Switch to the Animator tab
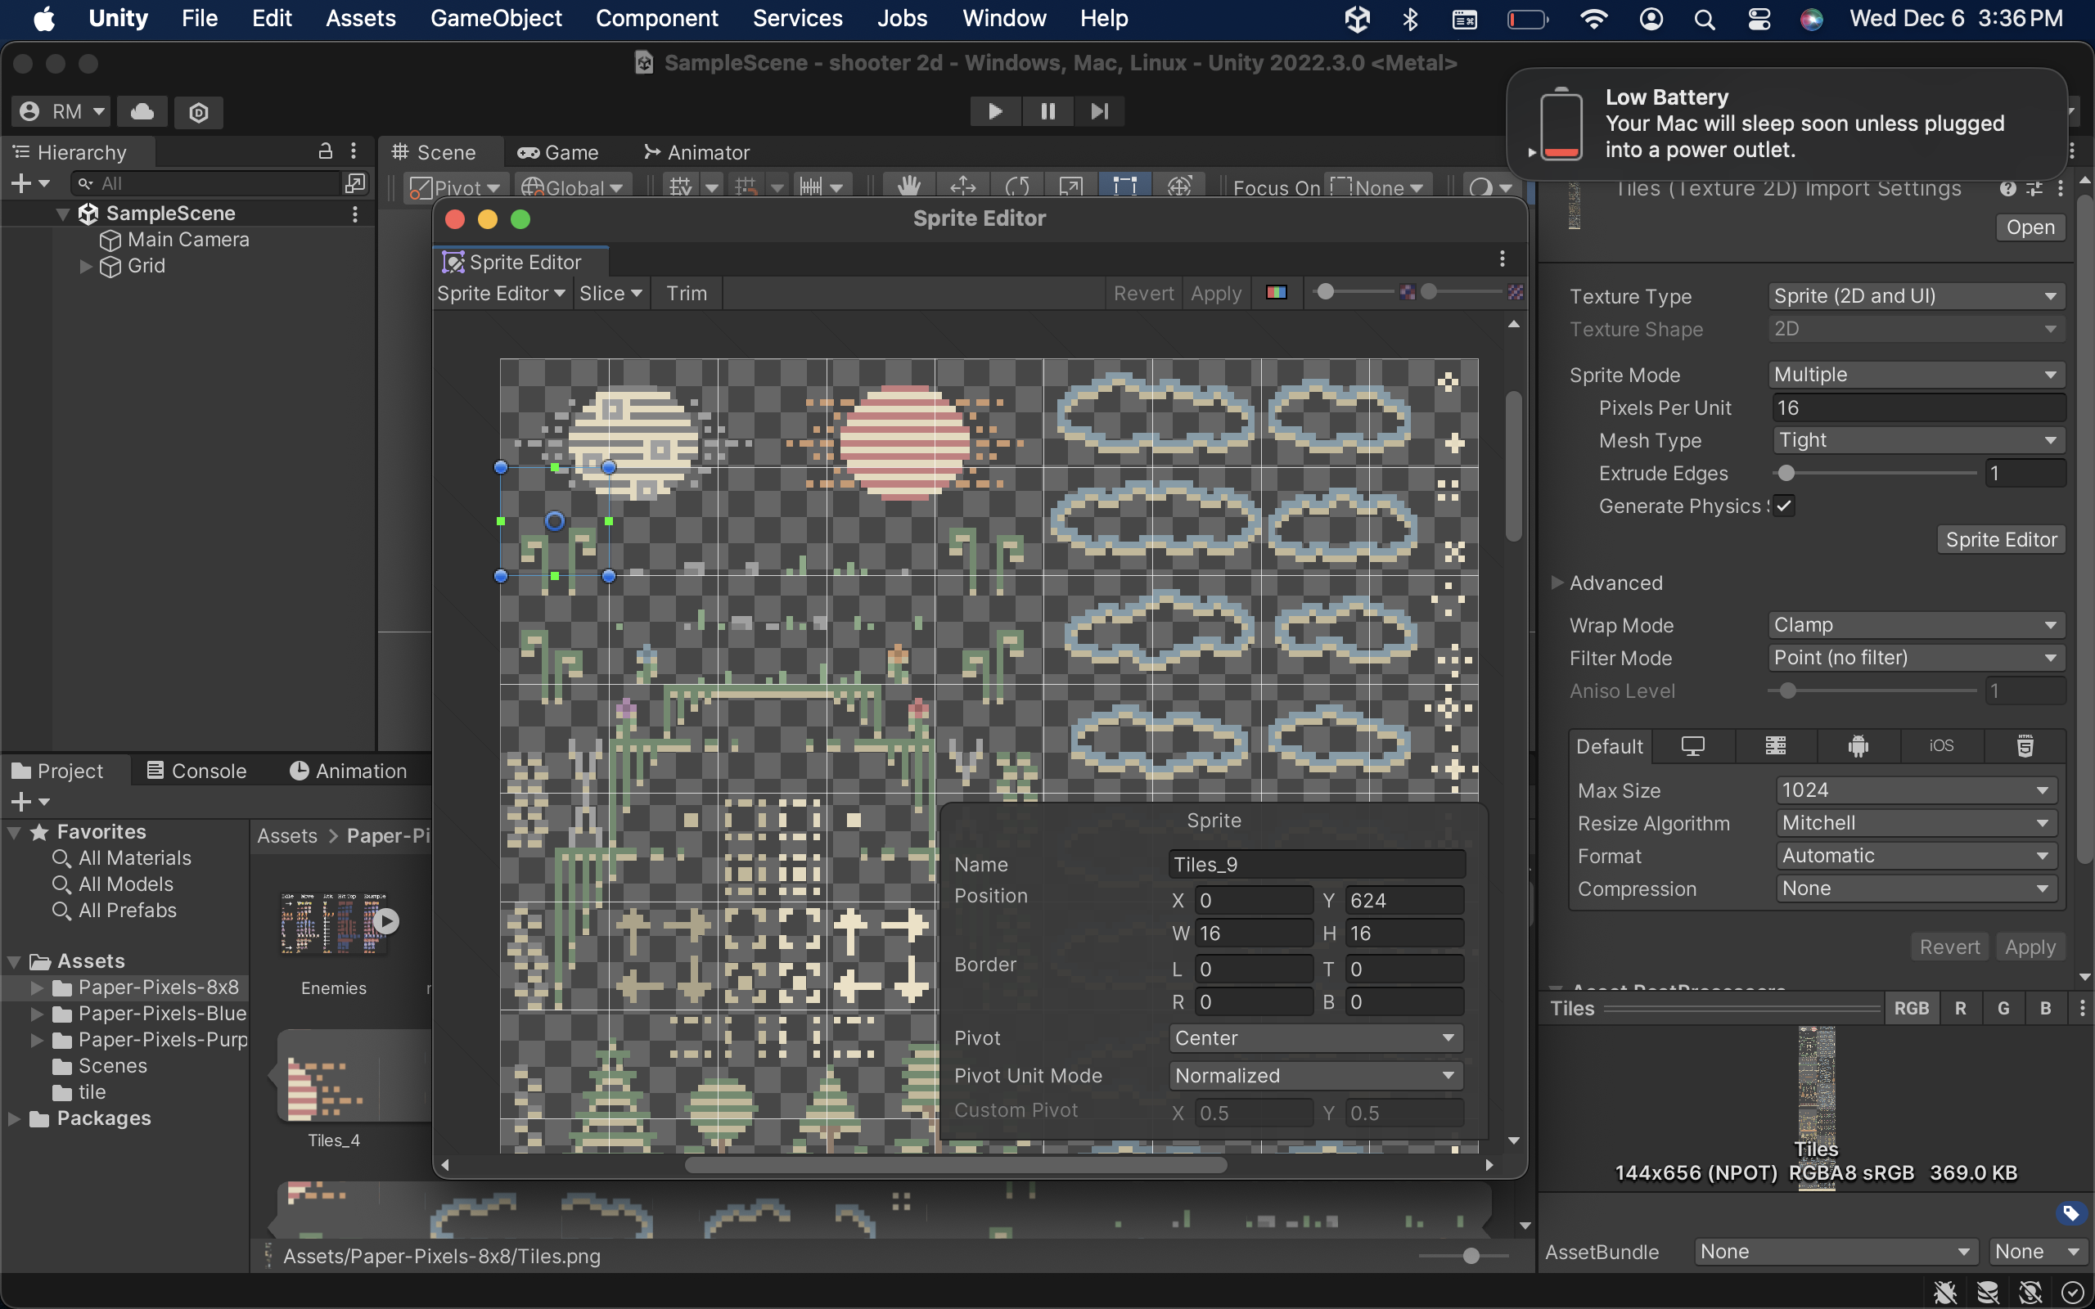Image resolution: width=2095 pixels, height=1309 pixels. click(x=697, y=152)
